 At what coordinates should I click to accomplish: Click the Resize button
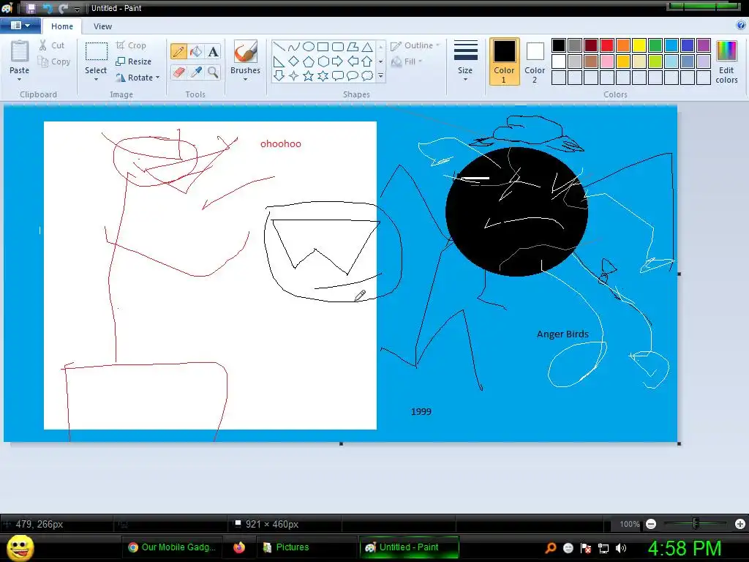(134, 61)
